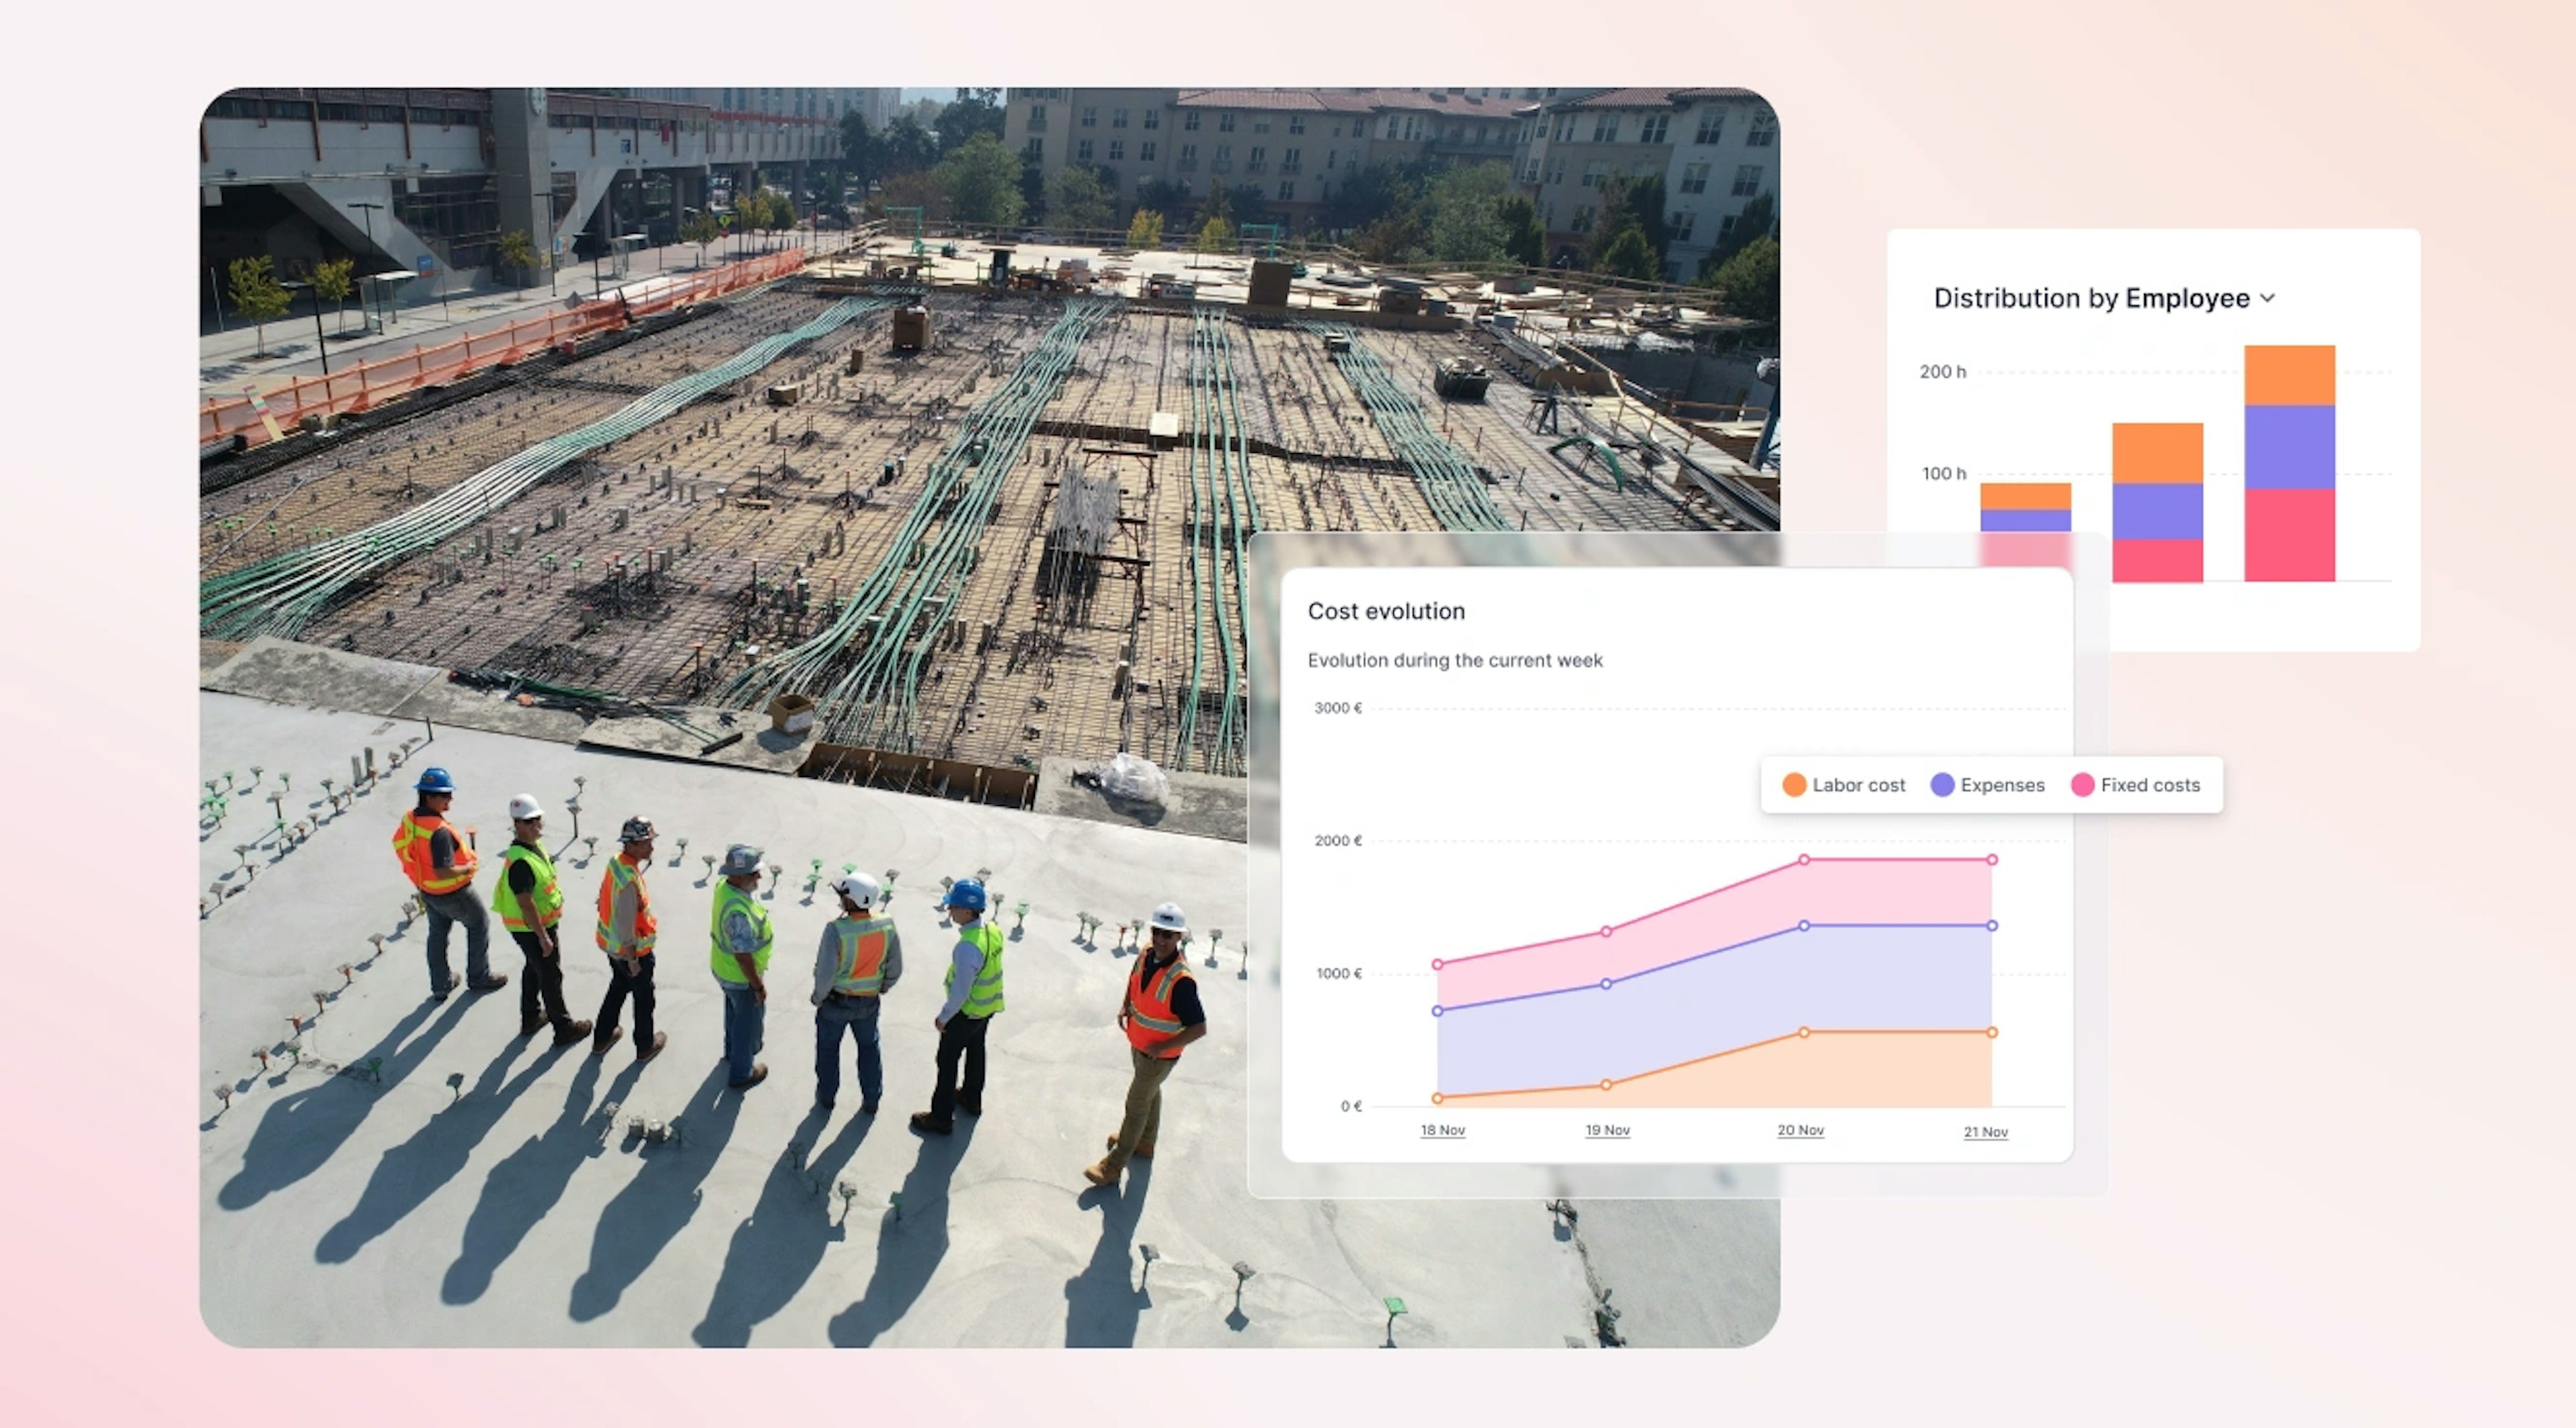This screenshot has width=2576, height=1428.
Task: Click the Fixed costs data point on 20 Nov
Action: pyautogui.click(x=1804, y=860)
